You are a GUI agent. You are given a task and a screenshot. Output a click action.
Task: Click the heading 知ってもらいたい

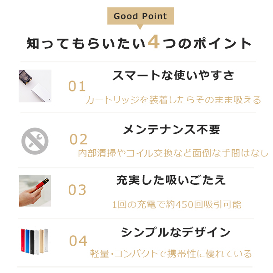pos(86,43)
